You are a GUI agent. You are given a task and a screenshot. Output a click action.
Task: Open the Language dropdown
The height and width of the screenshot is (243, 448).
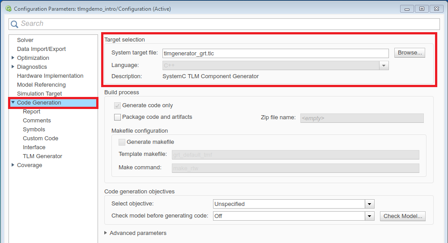384,66
